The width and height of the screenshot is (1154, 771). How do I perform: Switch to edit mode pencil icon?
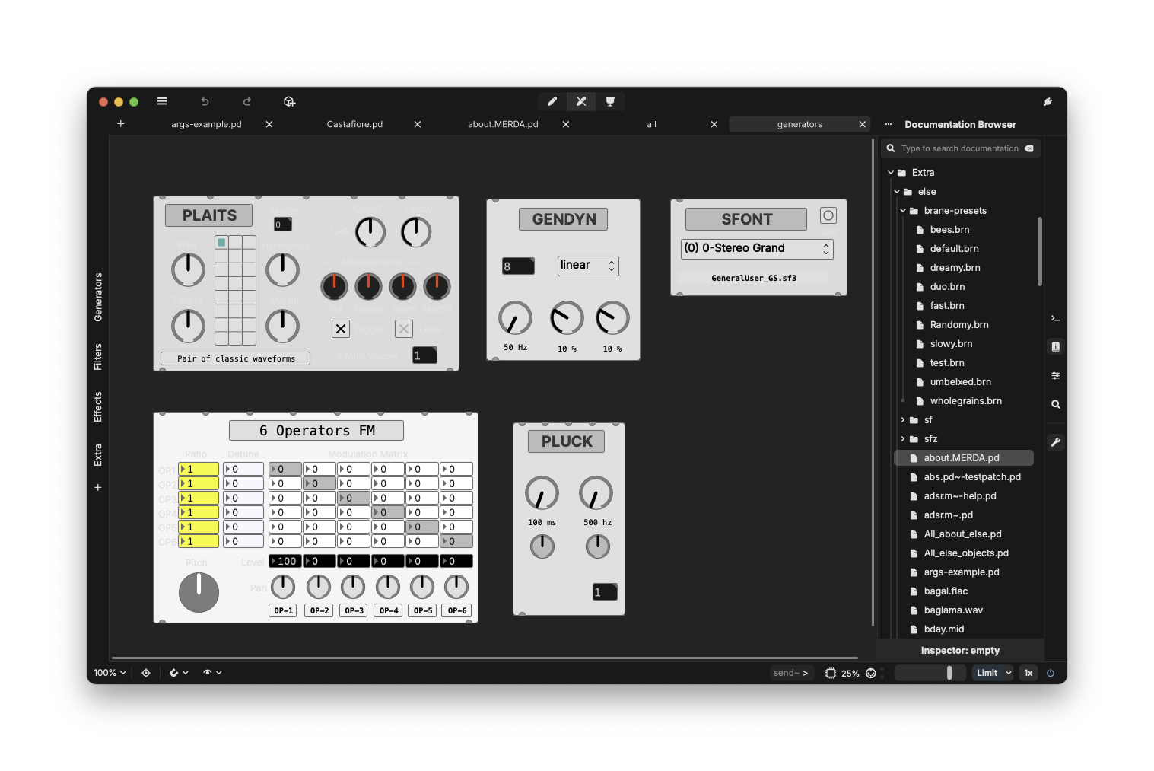pyautogui.click(x=552, y=101)
